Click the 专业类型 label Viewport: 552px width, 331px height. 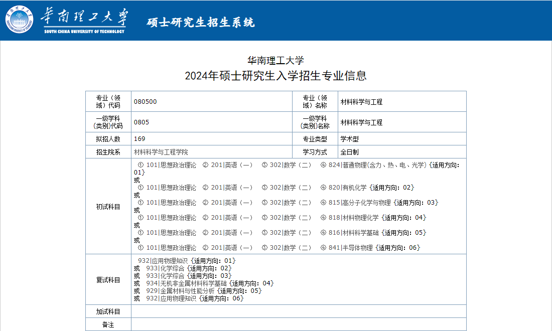[x=315, y=139]
